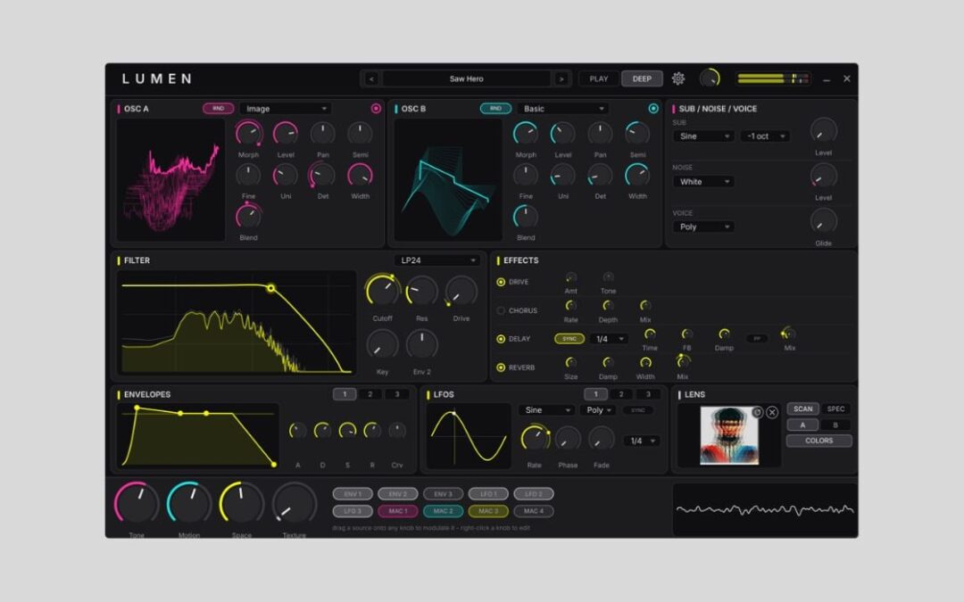Click the OSC B Semi knob
Screen dimensions: 964x602
pyautogui.click(x=637, y=133)
